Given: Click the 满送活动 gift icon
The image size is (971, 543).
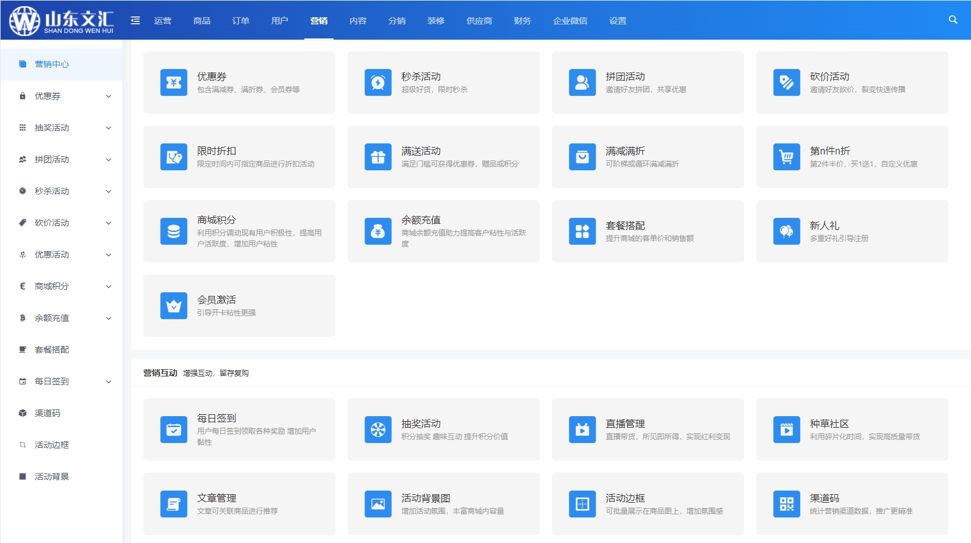Looking at the screenshot, I should (378, 157).
